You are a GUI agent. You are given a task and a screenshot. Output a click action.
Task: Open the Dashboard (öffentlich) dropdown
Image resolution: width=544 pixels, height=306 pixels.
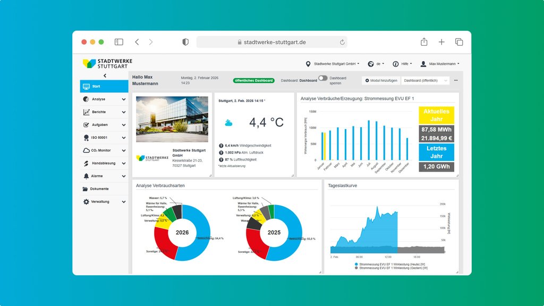(x=426, y=81)
